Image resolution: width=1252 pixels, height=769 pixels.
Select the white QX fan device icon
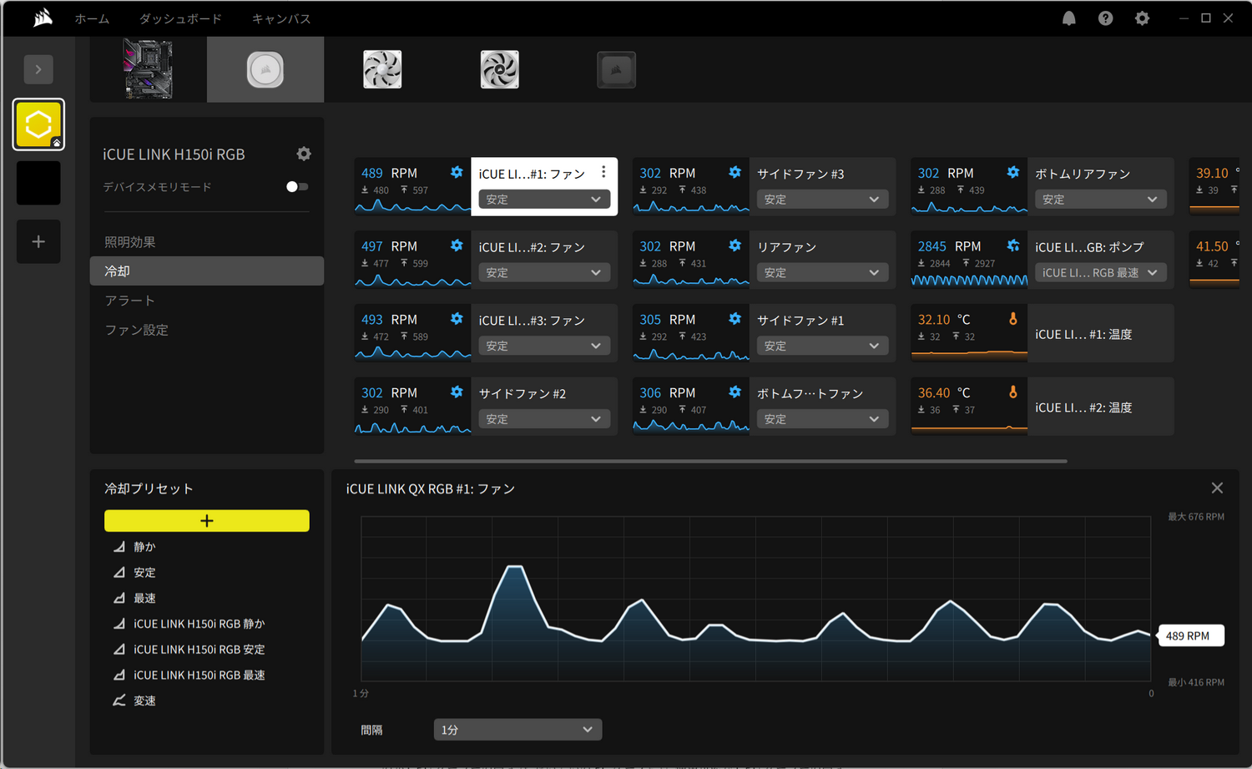tap(381, 69)
